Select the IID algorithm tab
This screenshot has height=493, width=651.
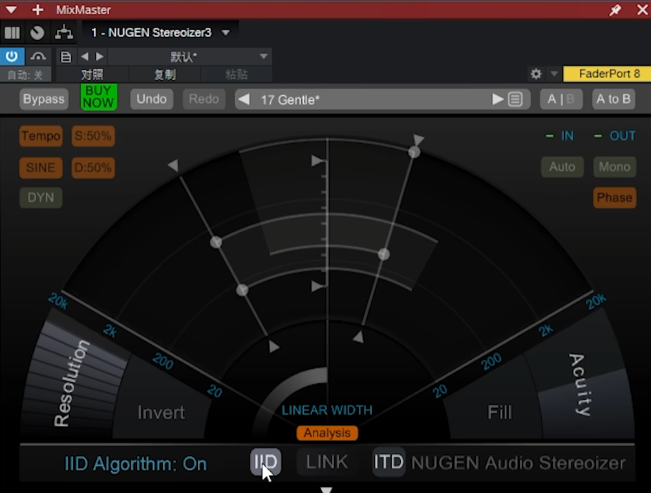click(x=266, y=463)
